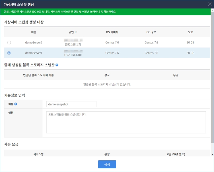The width and height of the screenshot is (214, 172).
Task: Click the 192.168.1.7 private IP text
Action: point(73,45)
